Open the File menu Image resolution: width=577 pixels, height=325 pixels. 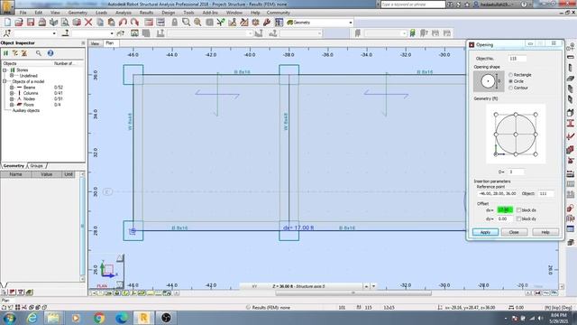coord(23,13)
